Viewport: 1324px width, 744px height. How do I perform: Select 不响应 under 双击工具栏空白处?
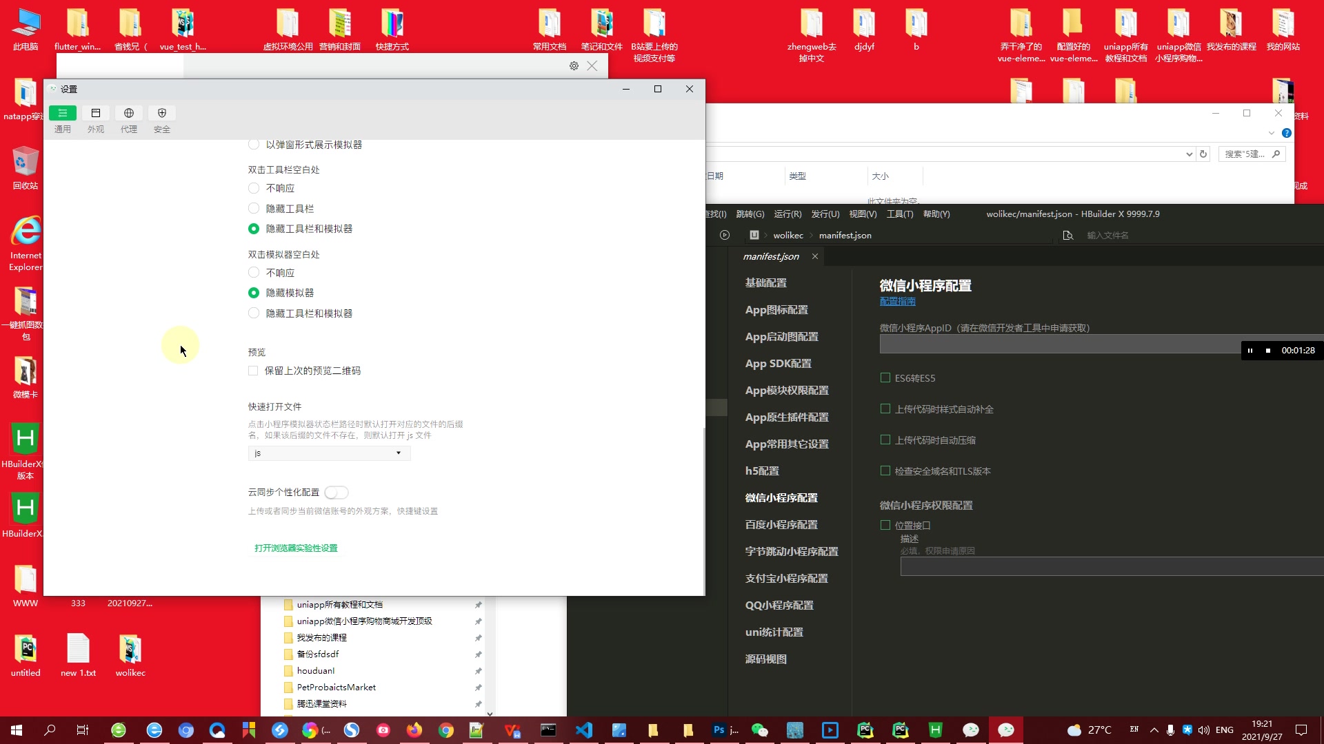pos(254,188)
